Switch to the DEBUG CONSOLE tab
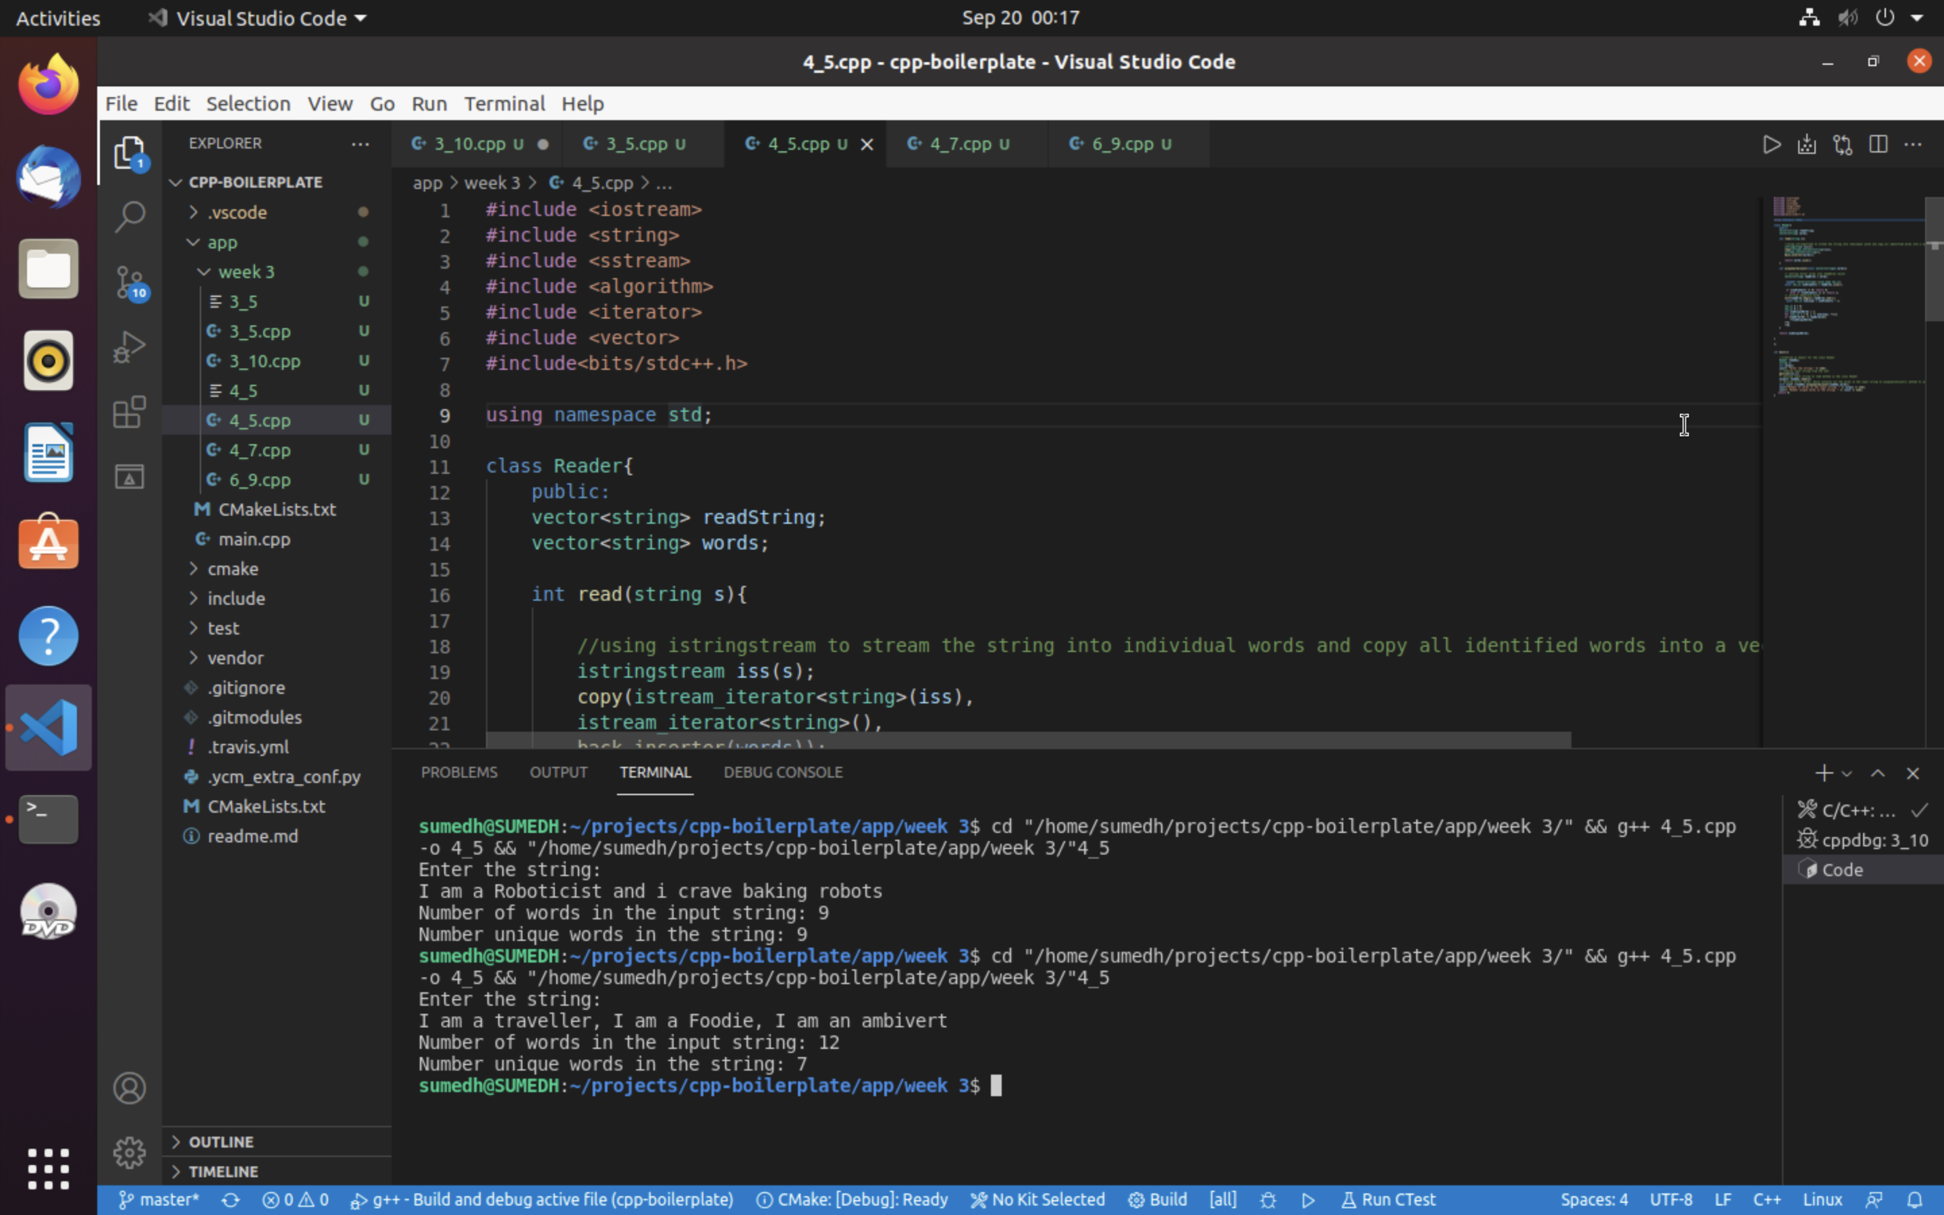 [x=783, y=772]
